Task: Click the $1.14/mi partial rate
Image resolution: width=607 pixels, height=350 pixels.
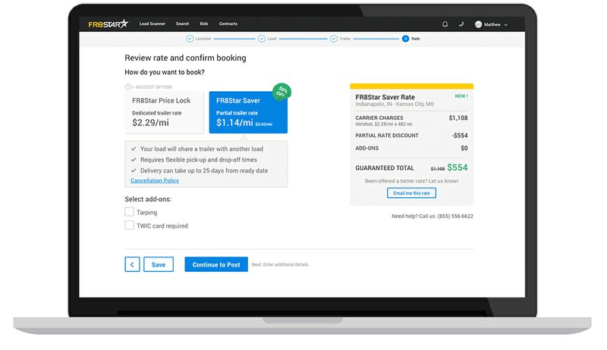Action: coord(234,123)
